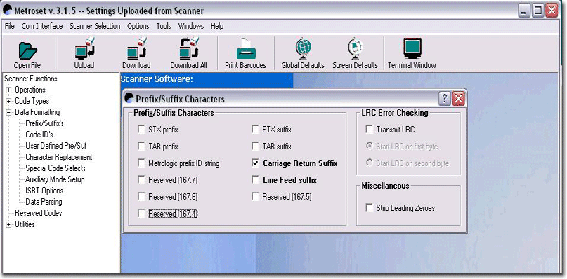Click the Print Barcodes printer icon
The height and width of the screenshot is (279, 567).
click(245, 48)
